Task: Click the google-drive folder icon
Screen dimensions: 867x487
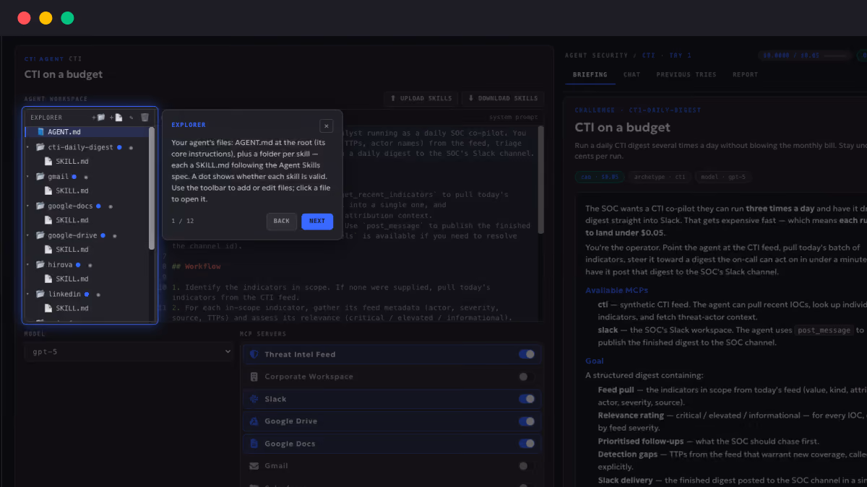Action: (40, 235)
